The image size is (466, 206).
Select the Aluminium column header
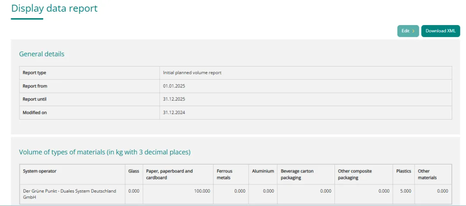(263, 171)
